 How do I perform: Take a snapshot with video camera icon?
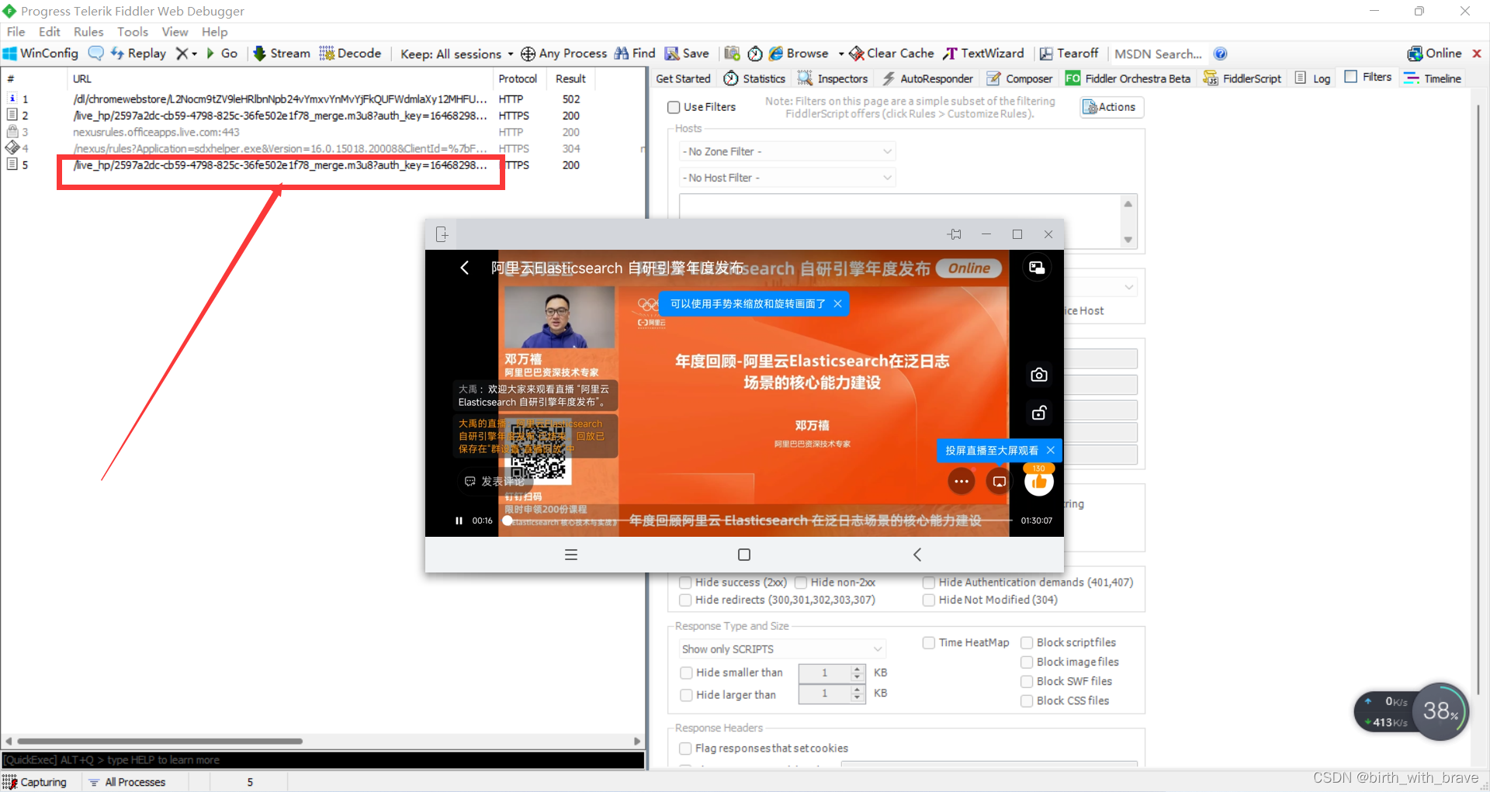point(1039,375)
